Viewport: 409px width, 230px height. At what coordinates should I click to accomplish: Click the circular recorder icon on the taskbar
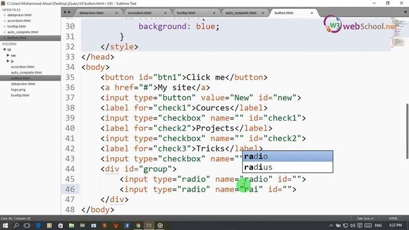coord(160,226)
